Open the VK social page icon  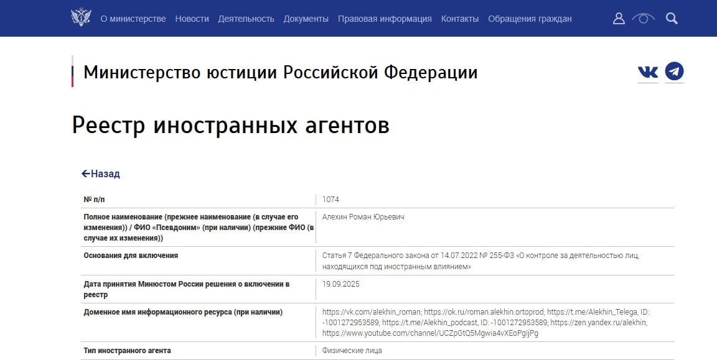(x=648, y=72)
